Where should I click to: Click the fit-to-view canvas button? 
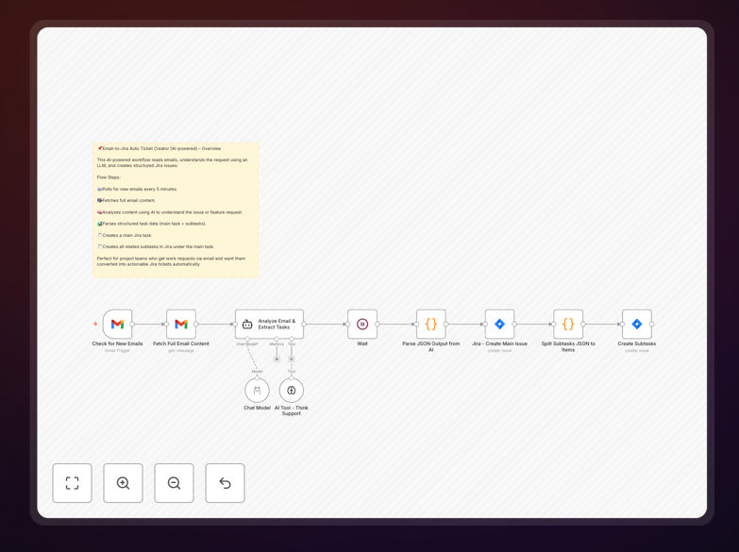pyautogui.click(x=72, y=483)
